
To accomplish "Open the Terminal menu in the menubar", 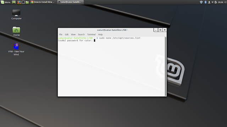I will click(91, 35).
